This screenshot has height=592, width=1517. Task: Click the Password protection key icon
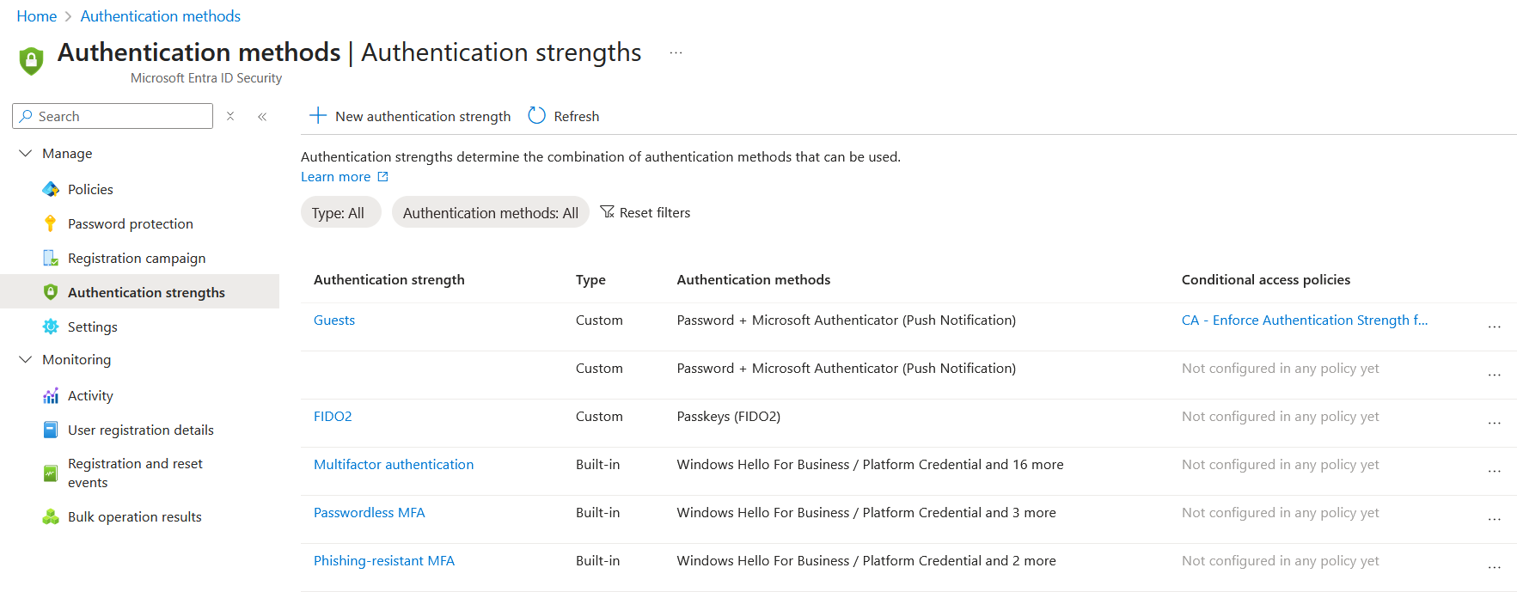click(51, 223)
